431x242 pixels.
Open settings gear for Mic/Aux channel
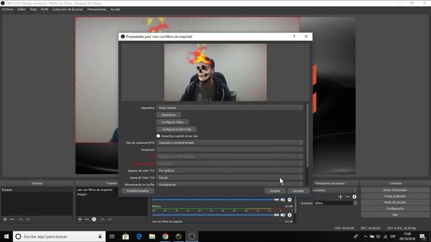(x=290, y=215)
